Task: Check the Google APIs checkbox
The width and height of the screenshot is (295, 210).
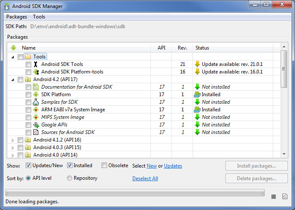Action: point(28,125)
